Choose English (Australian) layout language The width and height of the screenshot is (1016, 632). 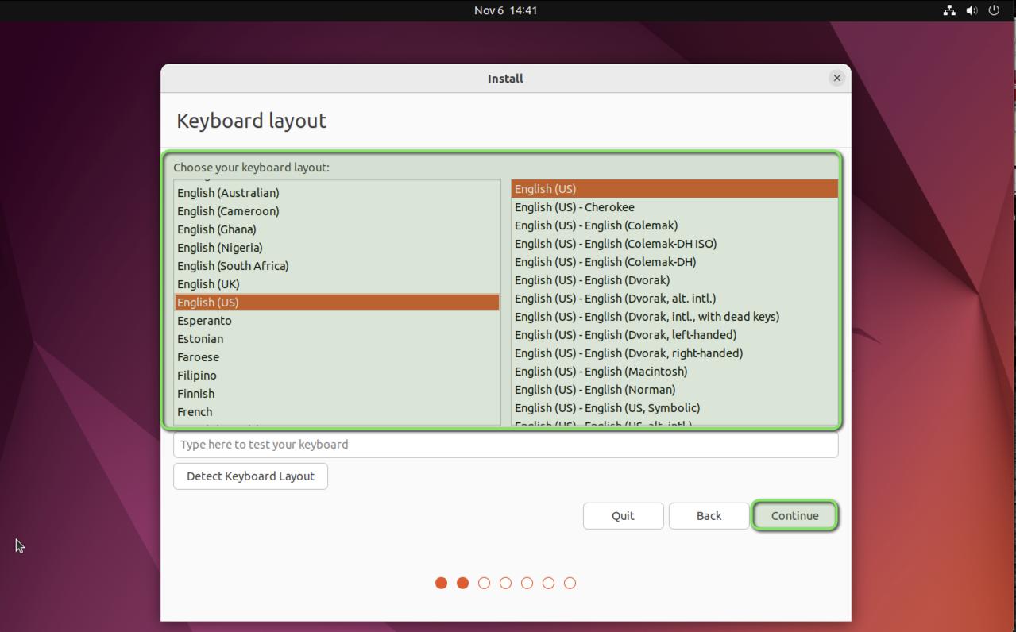coord(228,193)
